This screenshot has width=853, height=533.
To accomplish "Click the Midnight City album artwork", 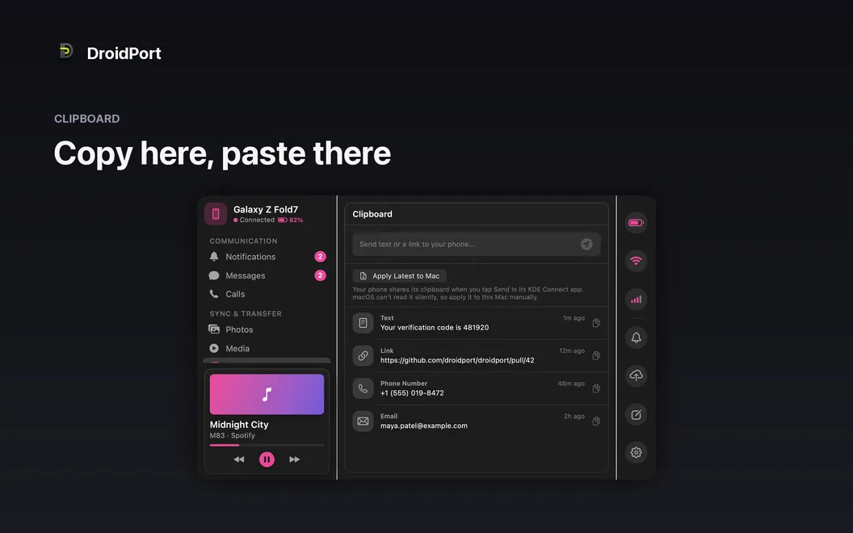I will (x=267, y=394).
